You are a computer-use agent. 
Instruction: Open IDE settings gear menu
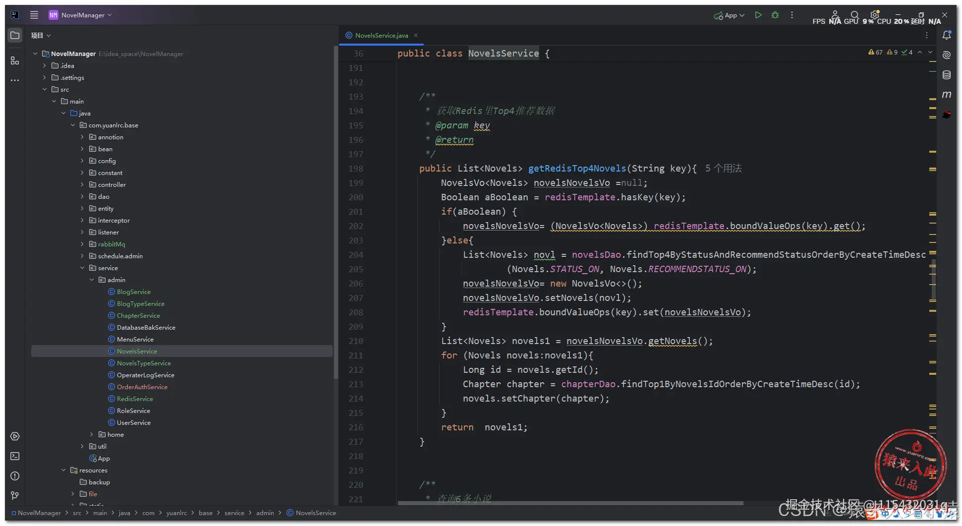tap(875, 15)
